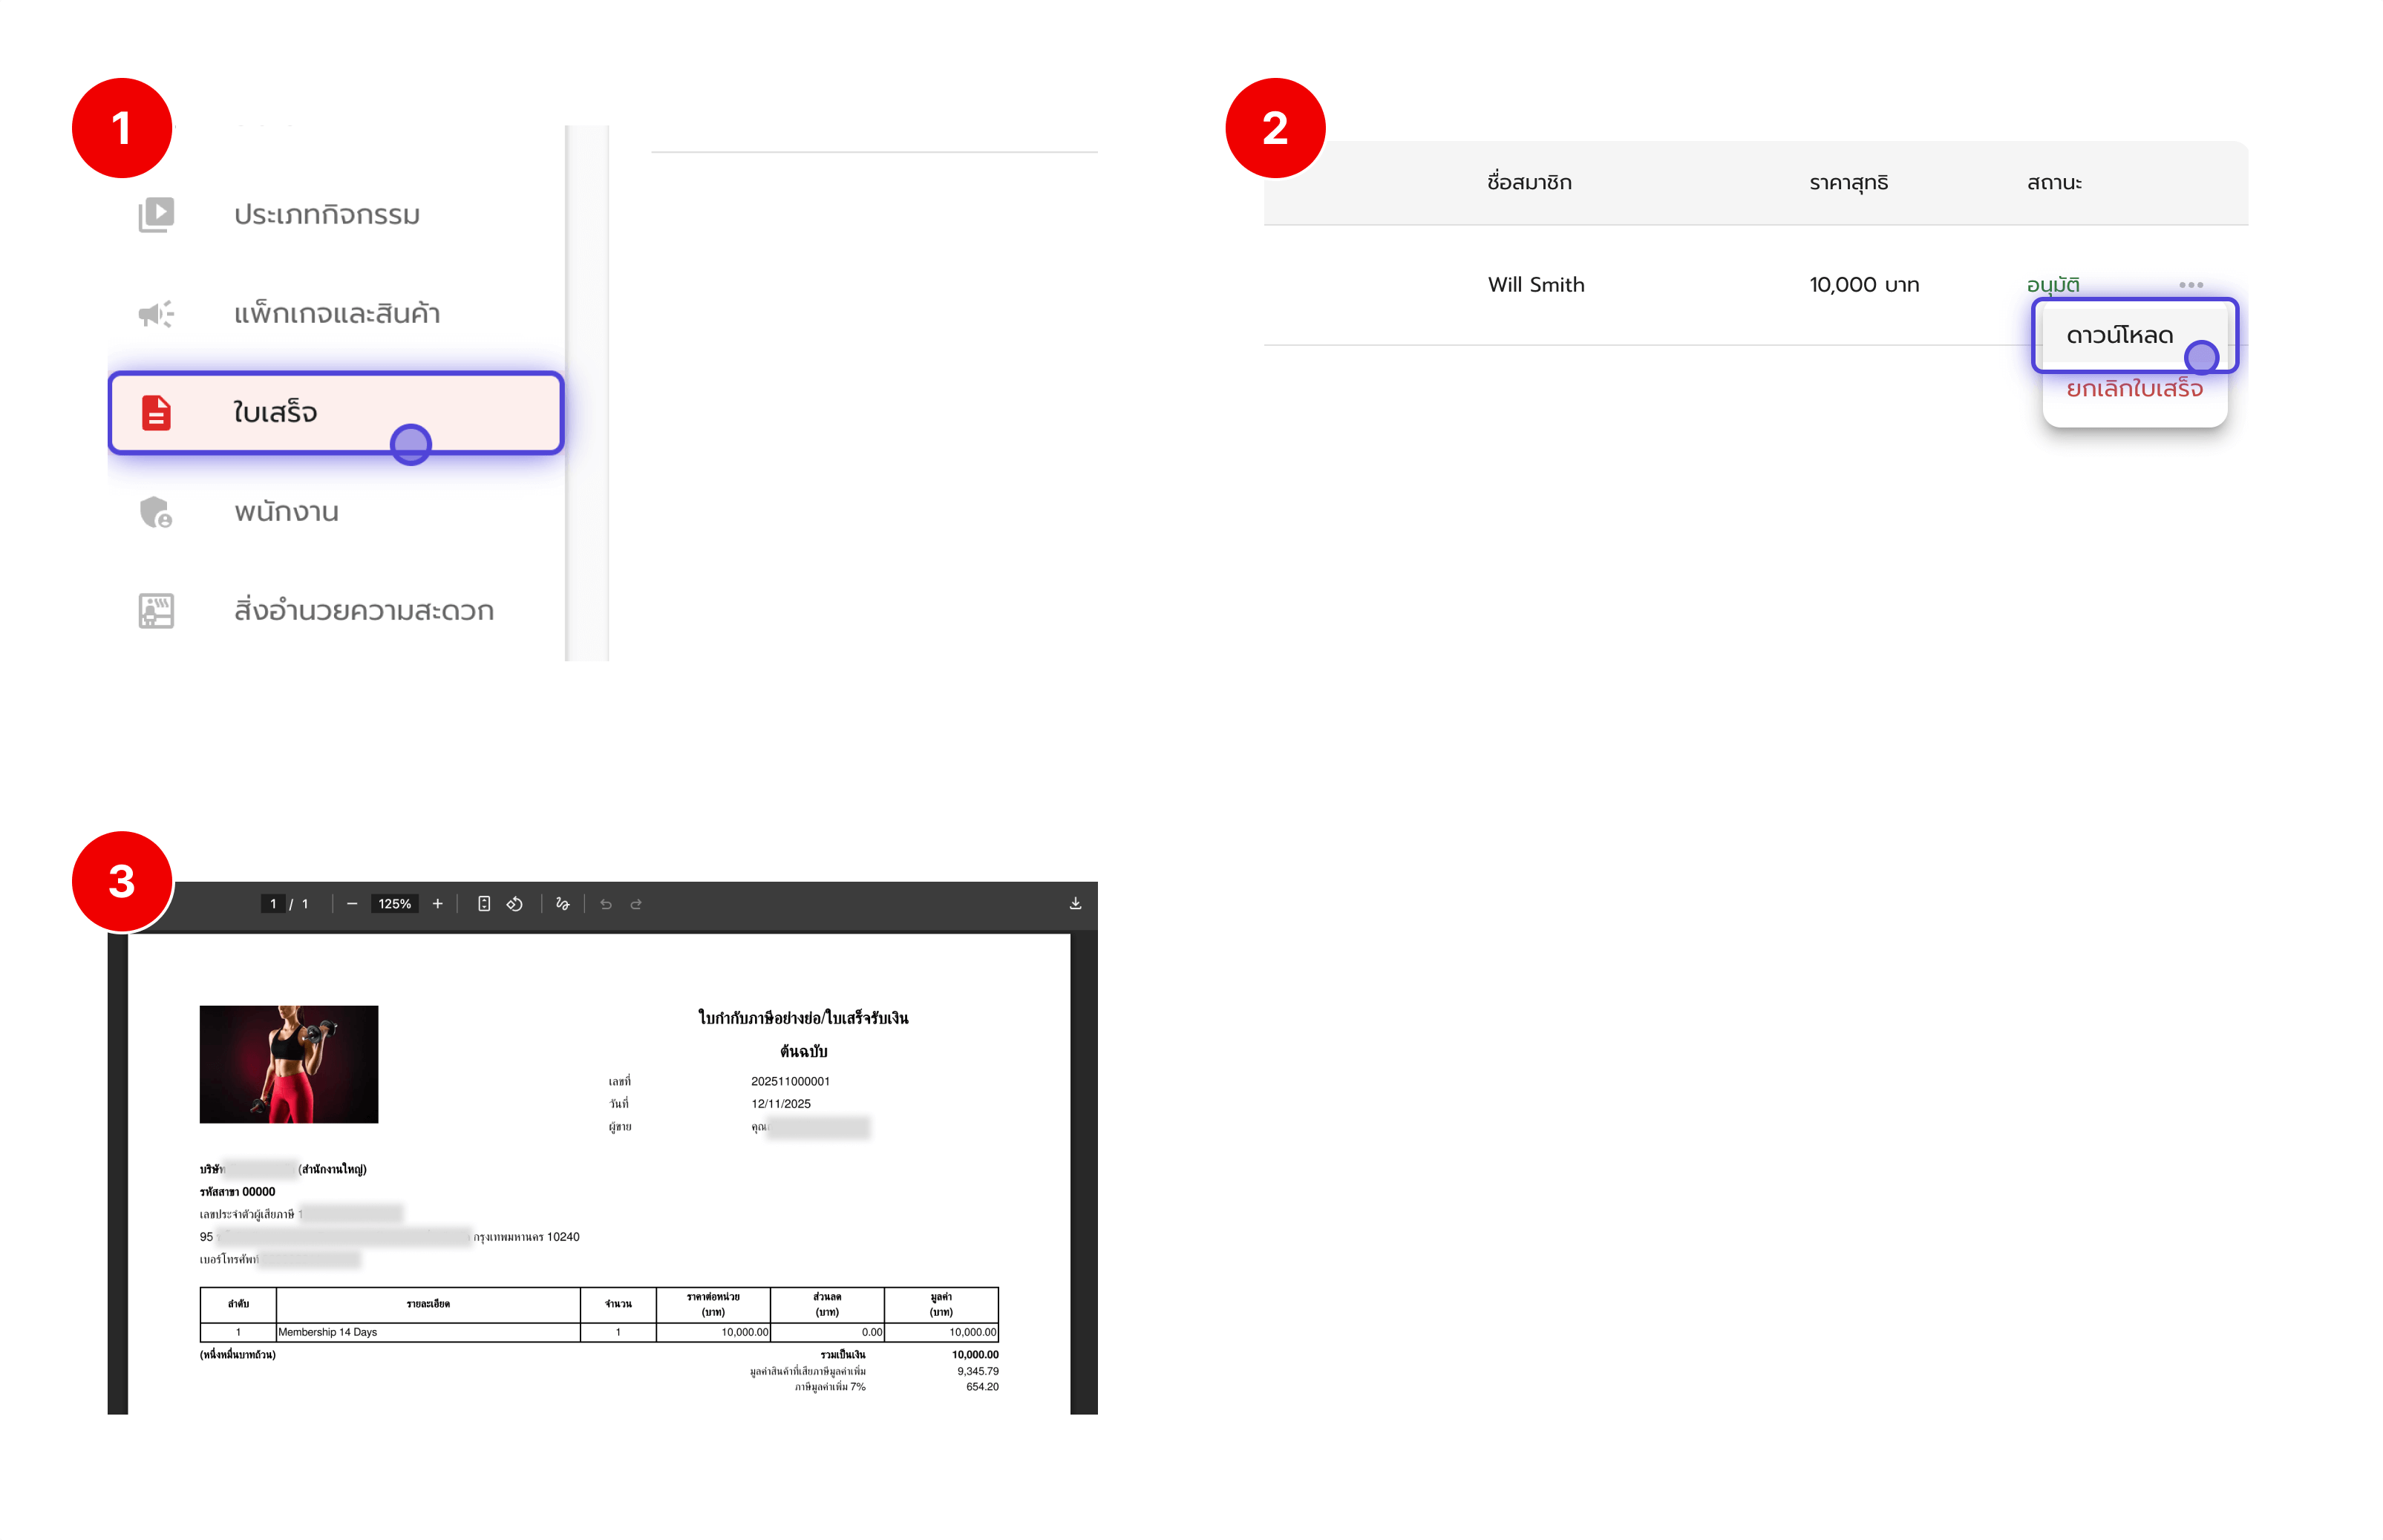The width and height of the screenshot is (2383, 1540).
Task: Open ประเภทกิจกรรม via its video icon
Action: click(x=155, y=213)
